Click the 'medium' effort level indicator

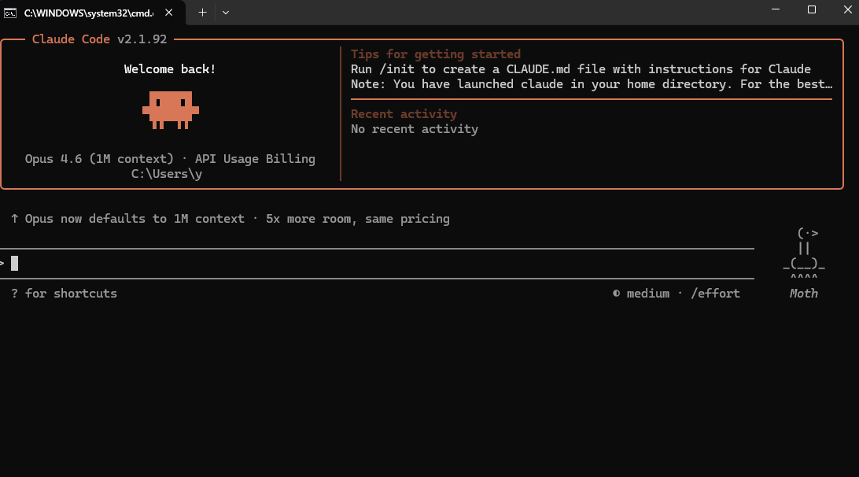coord(647,294)
